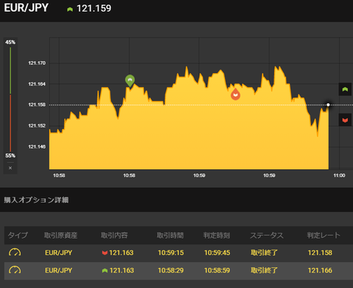Click expiry time 10:59:45
Image resolution: width=353 pixels, height=288 pixels.
tap(217, 253)
